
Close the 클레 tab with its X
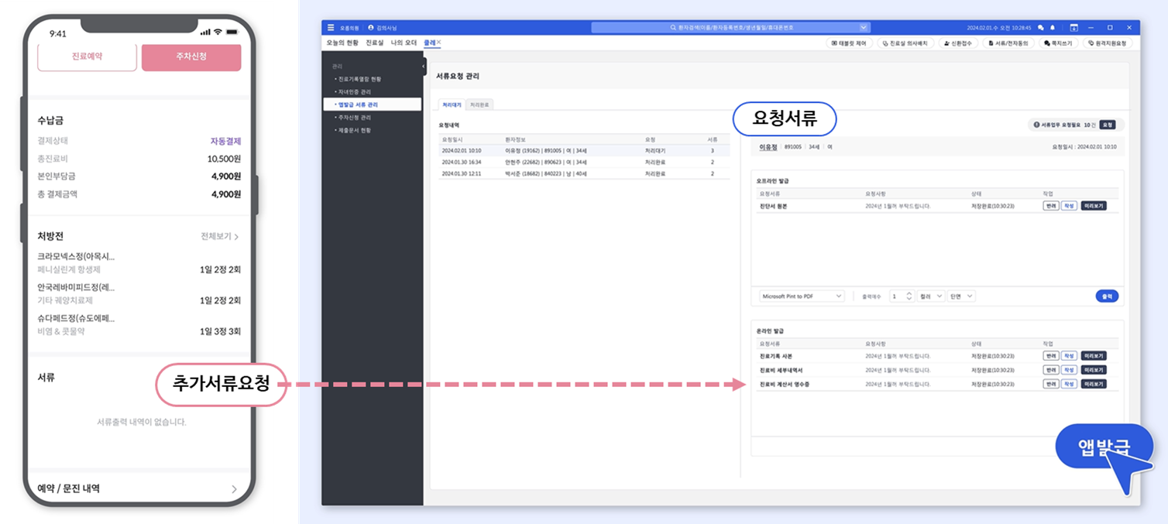coord(439,43)
